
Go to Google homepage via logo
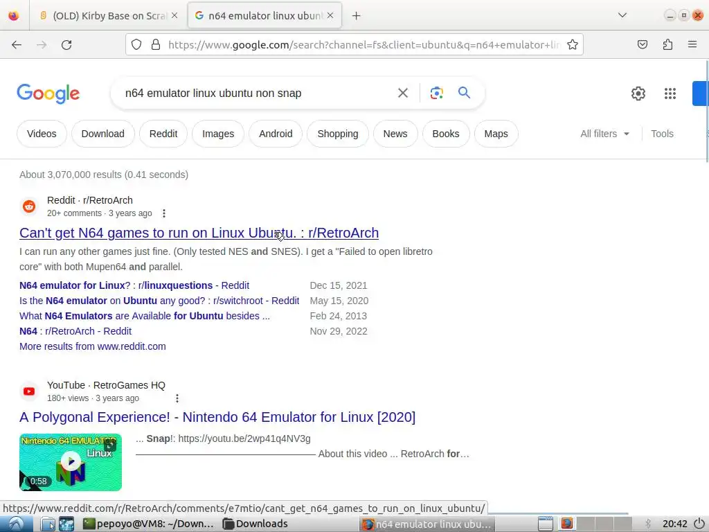tap(48, 94)
